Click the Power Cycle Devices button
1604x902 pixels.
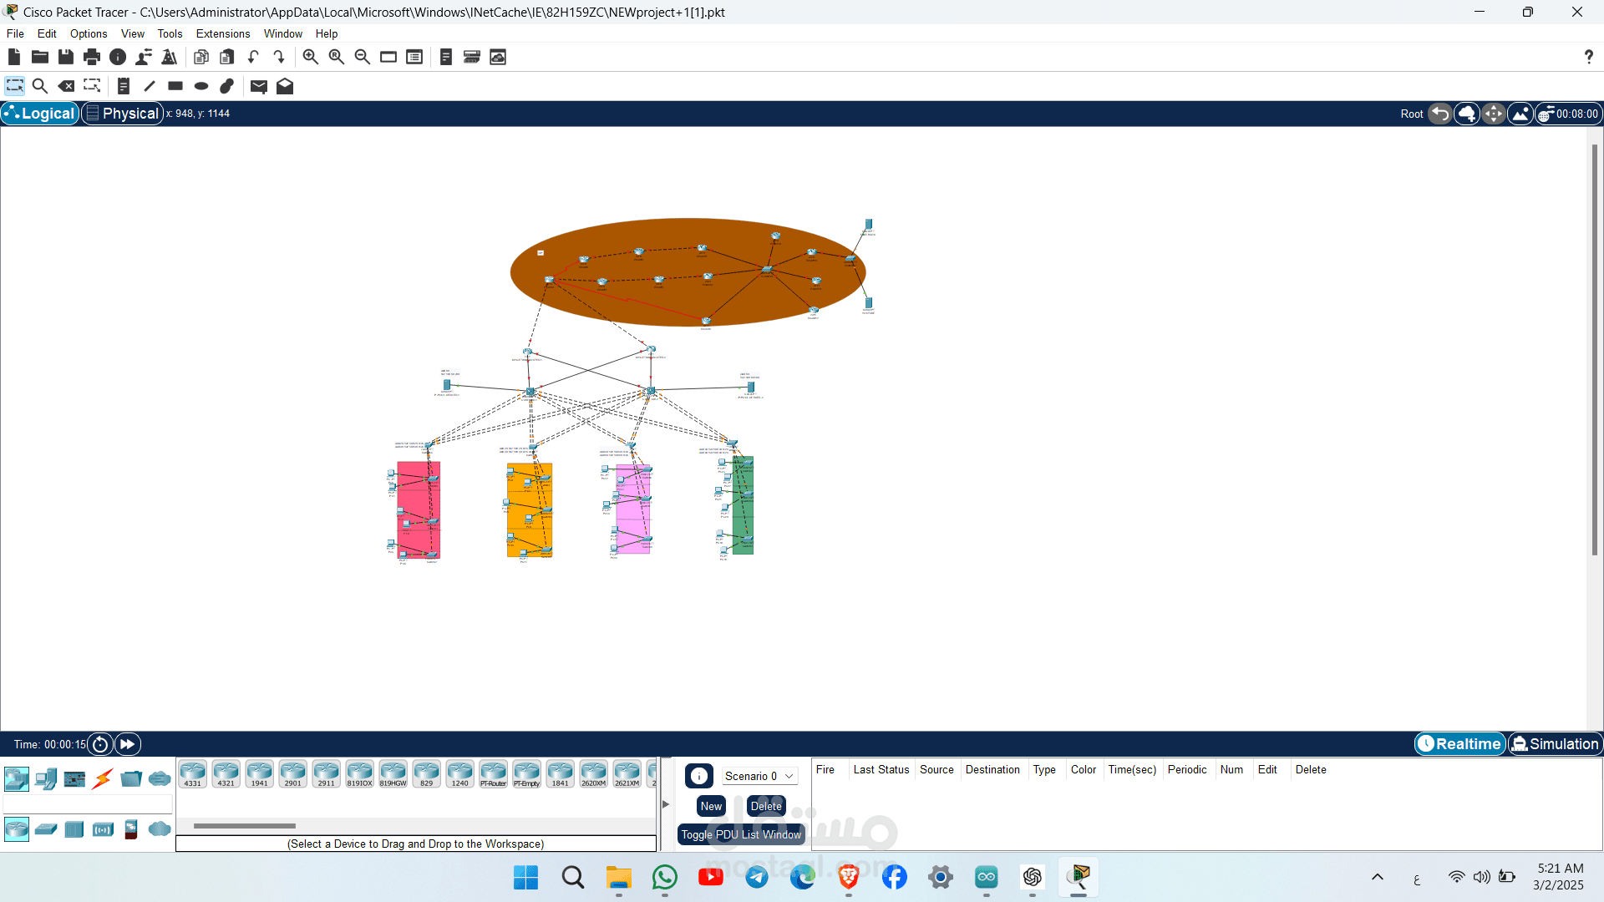[100, 744]
